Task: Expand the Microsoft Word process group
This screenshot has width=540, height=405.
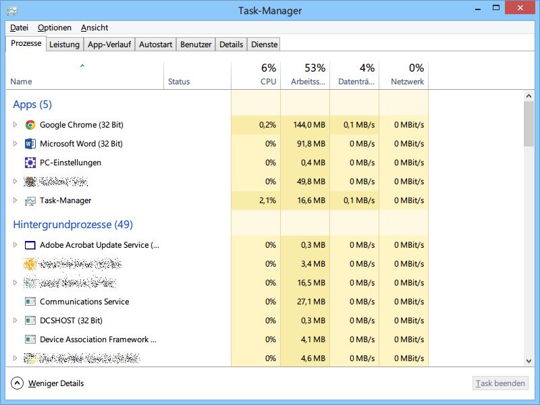Action: [15, 143]
